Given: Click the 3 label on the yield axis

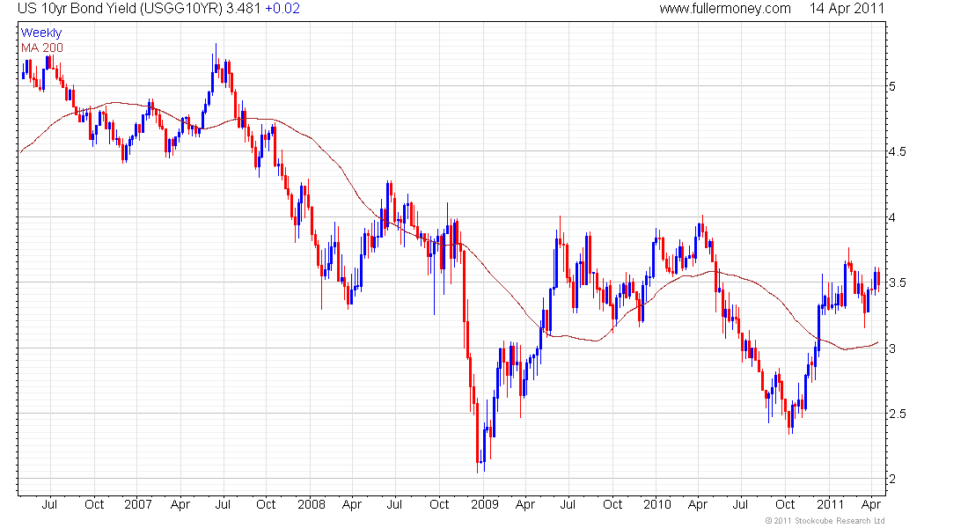Looking at the screenshot, I should pos(892,348).
